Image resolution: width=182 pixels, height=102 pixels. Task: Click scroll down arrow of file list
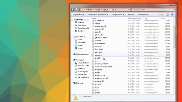(x=174, y=93)
